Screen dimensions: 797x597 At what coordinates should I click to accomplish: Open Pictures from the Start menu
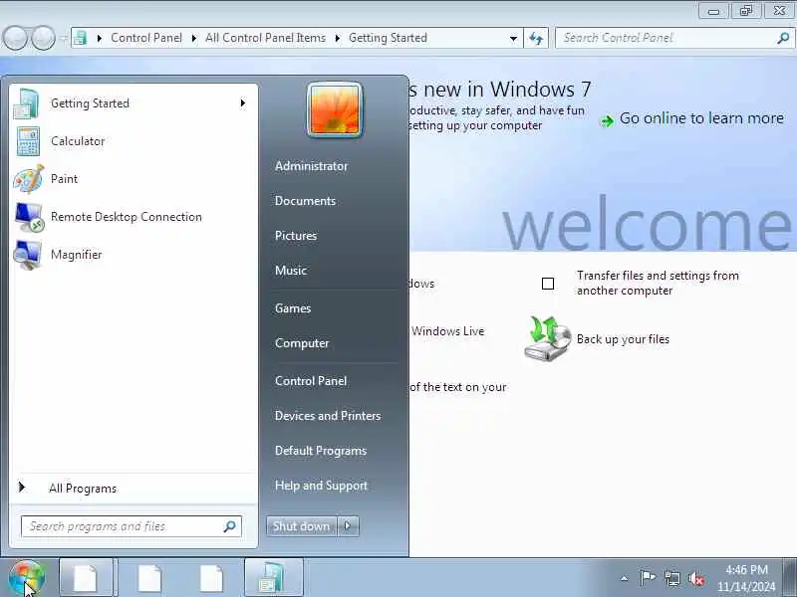click(296, 236)
